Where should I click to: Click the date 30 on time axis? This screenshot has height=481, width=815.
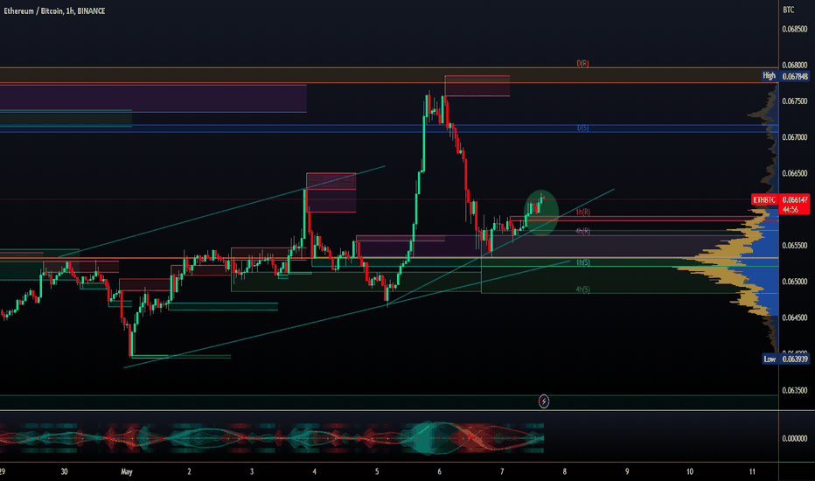pos(65,471)
